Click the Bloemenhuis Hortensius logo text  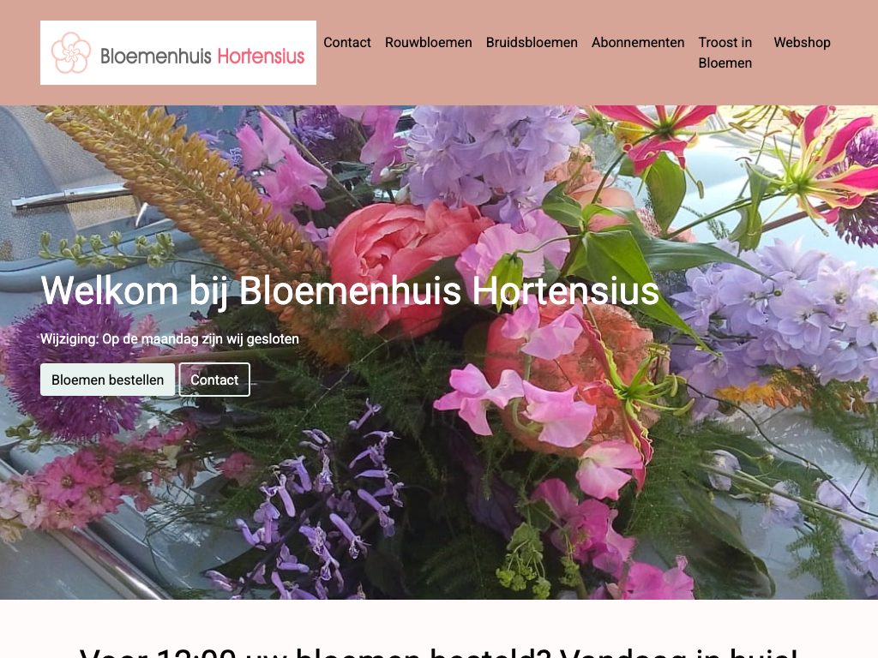coord(202,56)
